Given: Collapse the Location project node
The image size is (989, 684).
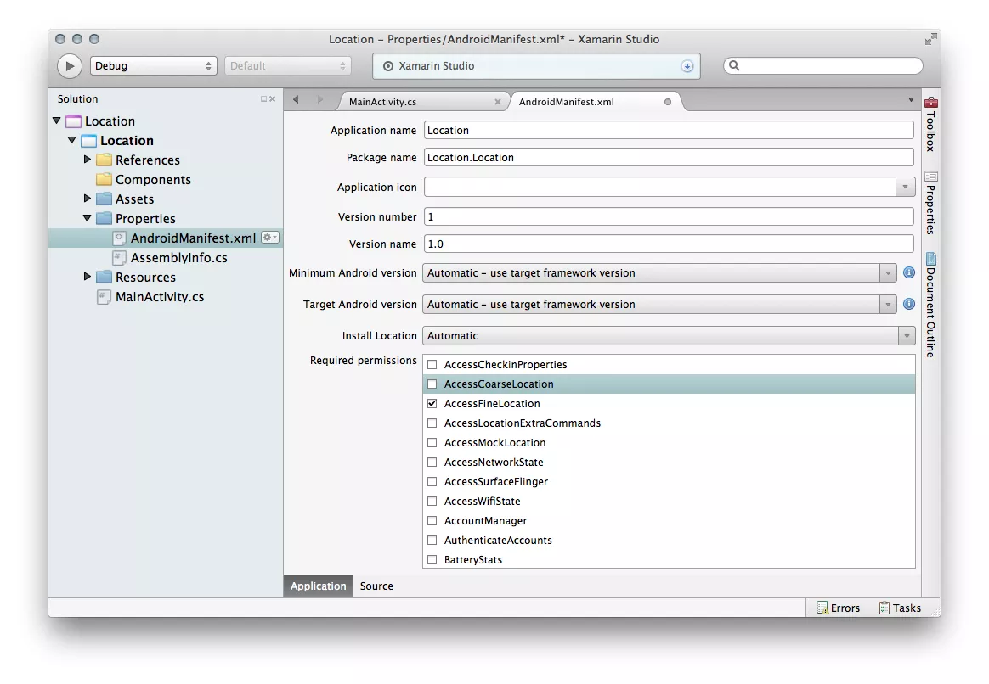Looking at the screenshot, I should tap(72, 140).
